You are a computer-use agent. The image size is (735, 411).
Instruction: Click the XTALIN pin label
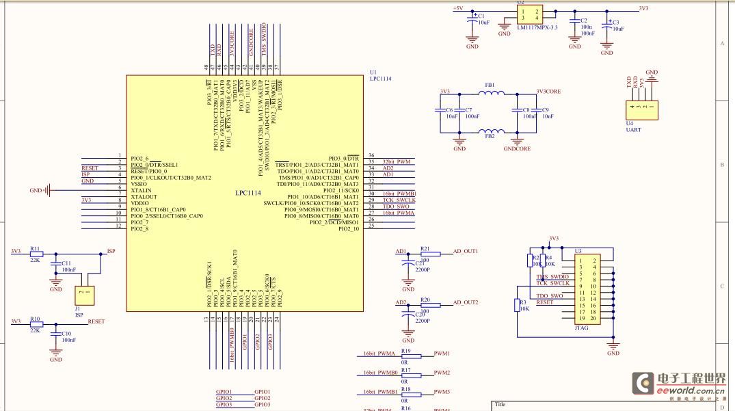coord(141,191)
